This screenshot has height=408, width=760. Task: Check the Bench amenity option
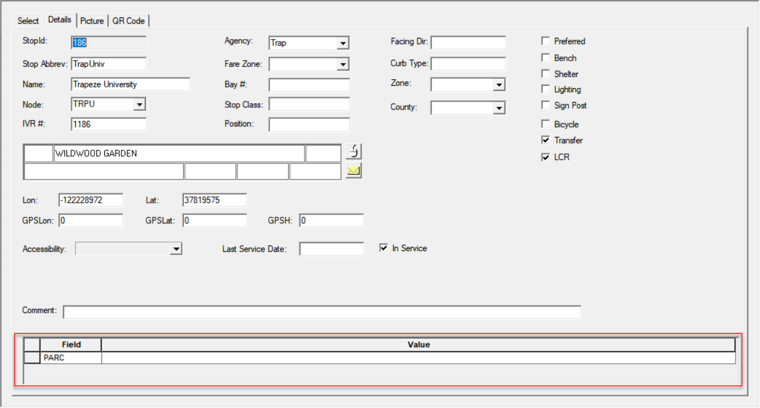(545, 57)
